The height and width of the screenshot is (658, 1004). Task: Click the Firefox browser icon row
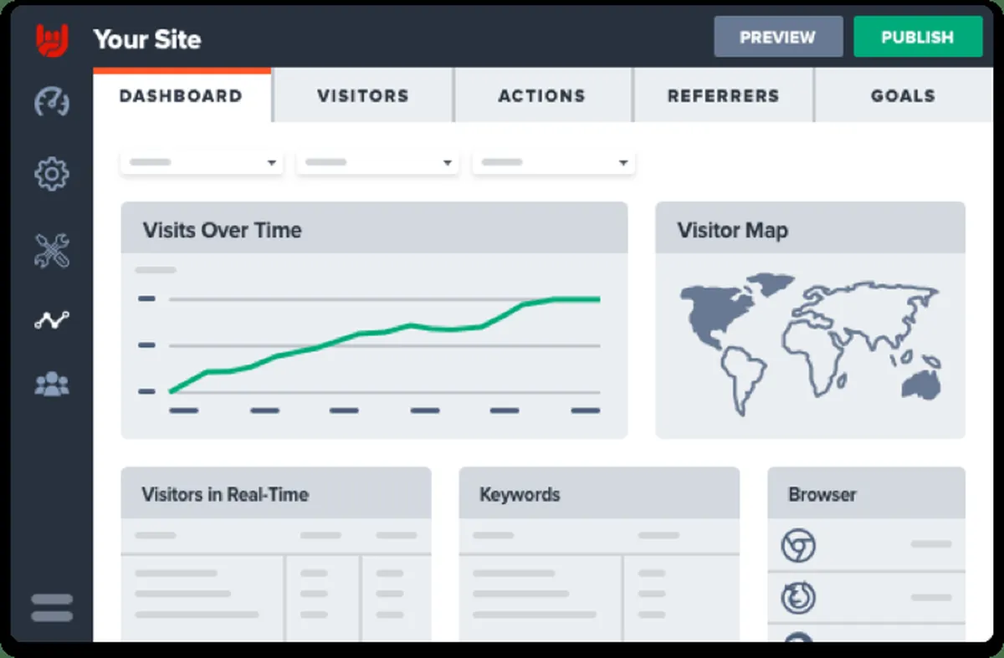[x=866, y=598]
